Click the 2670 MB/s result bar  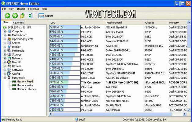pos(65,110)
